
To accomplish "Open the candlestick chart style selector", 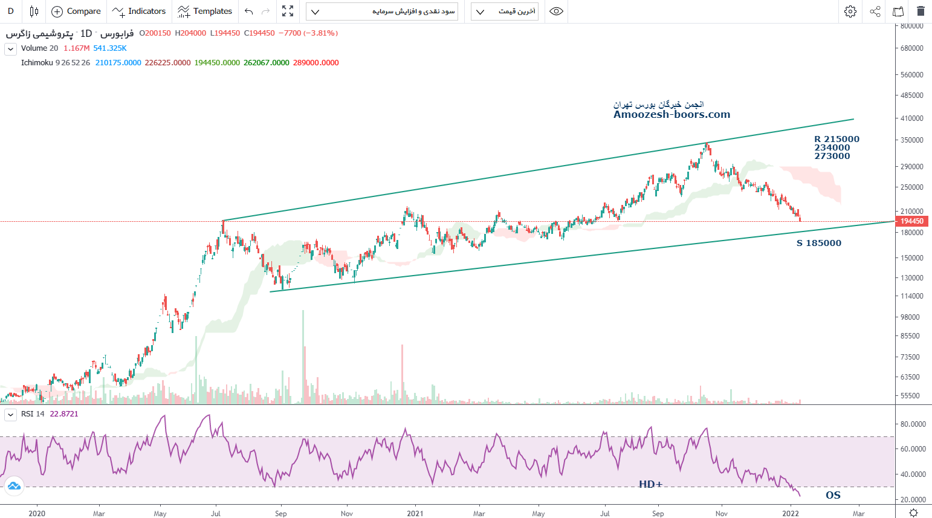I will 34,11.
